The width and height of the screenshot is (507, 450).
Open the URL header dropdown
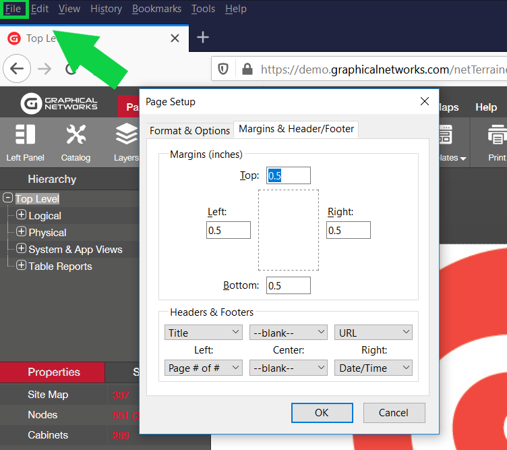pyautogui.click(x=373, y=333)
